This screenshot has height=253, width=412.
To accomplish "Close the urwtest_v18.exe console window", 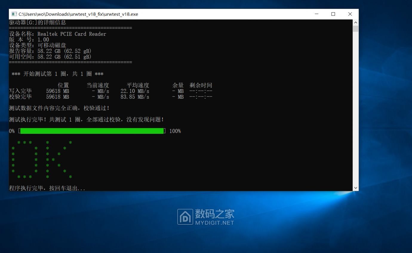I will coord(350,14).
